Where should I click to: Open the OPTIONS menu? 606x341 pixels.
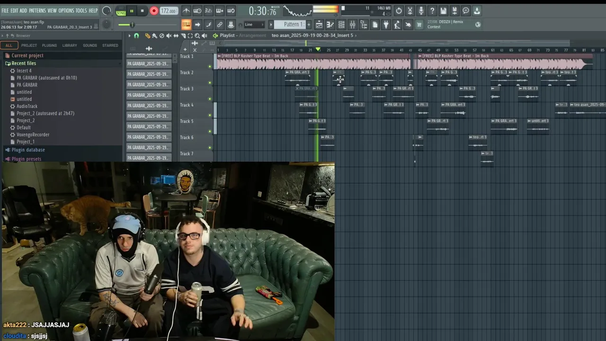[x=66, y=10]
